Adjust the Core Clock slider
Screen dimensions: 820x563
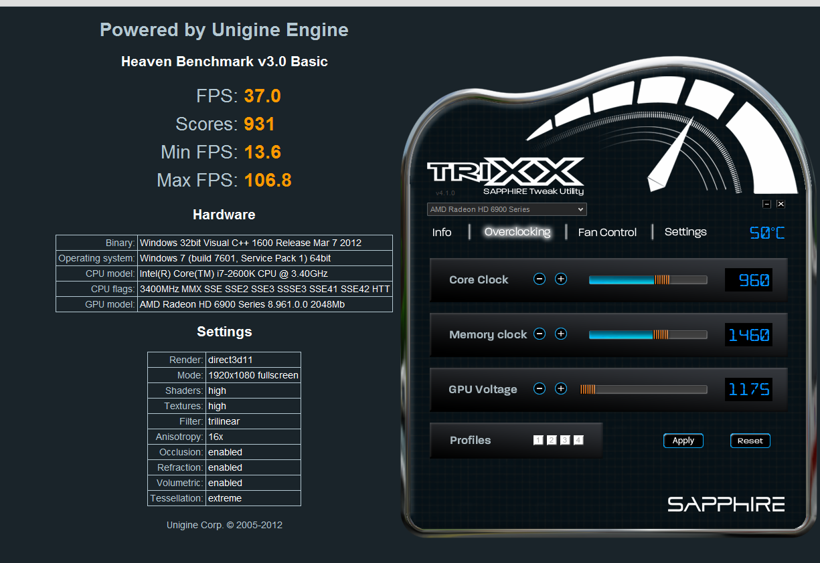(x=648, y=280)
